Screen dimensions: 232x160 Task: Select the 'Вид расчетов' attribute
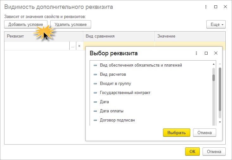tap(113, 74)
